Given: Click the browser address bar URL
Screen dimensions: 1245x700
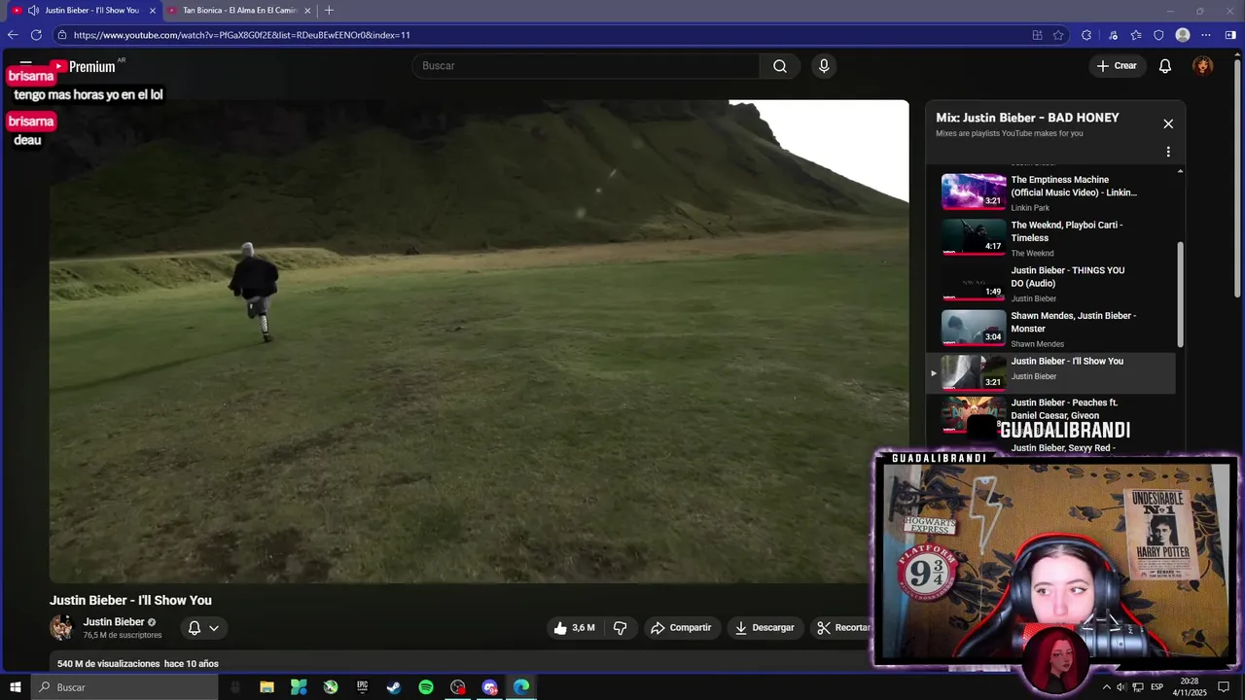Looking at the screenshot, I should pos(241,35).
